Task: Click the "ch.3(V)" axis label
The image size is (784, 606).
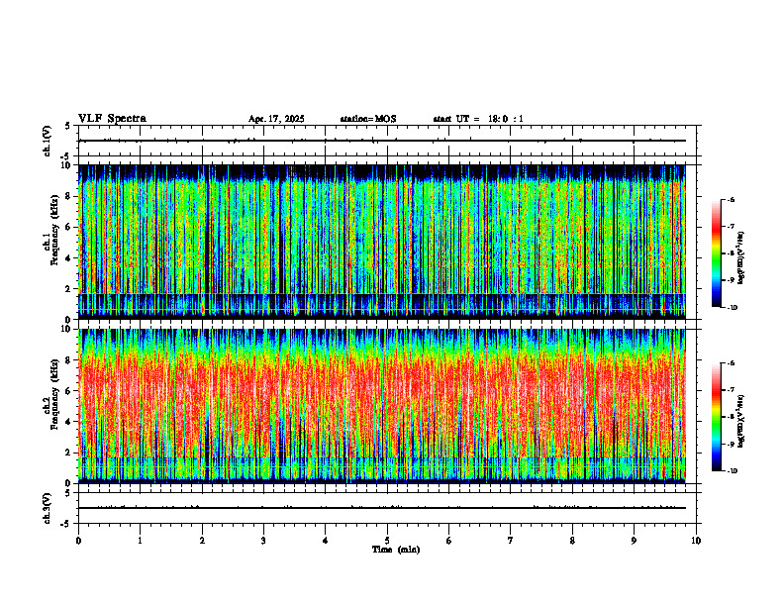Action: pyautogui.click(x=48, y=508)
